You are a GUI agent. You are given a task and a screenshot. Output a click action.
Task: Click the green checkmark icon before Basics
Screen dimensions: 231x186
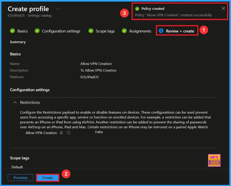[13, 31]
